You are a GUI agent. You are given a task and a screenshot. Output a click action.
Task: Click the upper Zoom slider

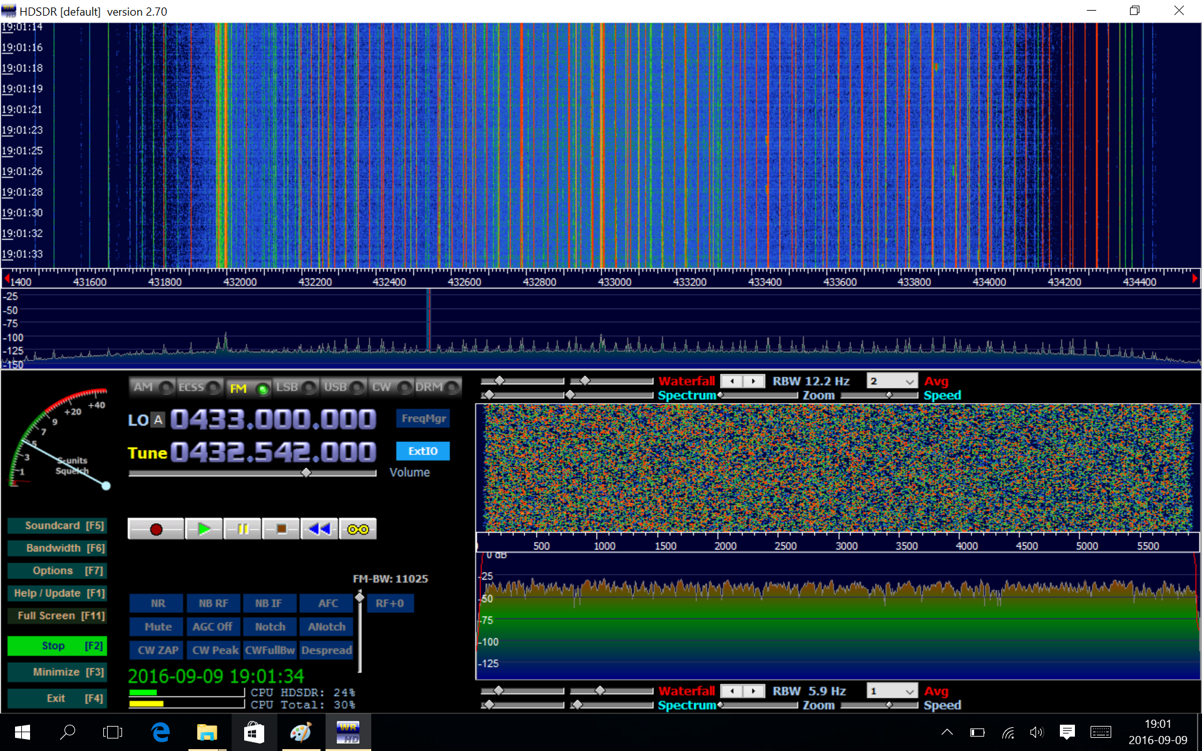point(759,396)
